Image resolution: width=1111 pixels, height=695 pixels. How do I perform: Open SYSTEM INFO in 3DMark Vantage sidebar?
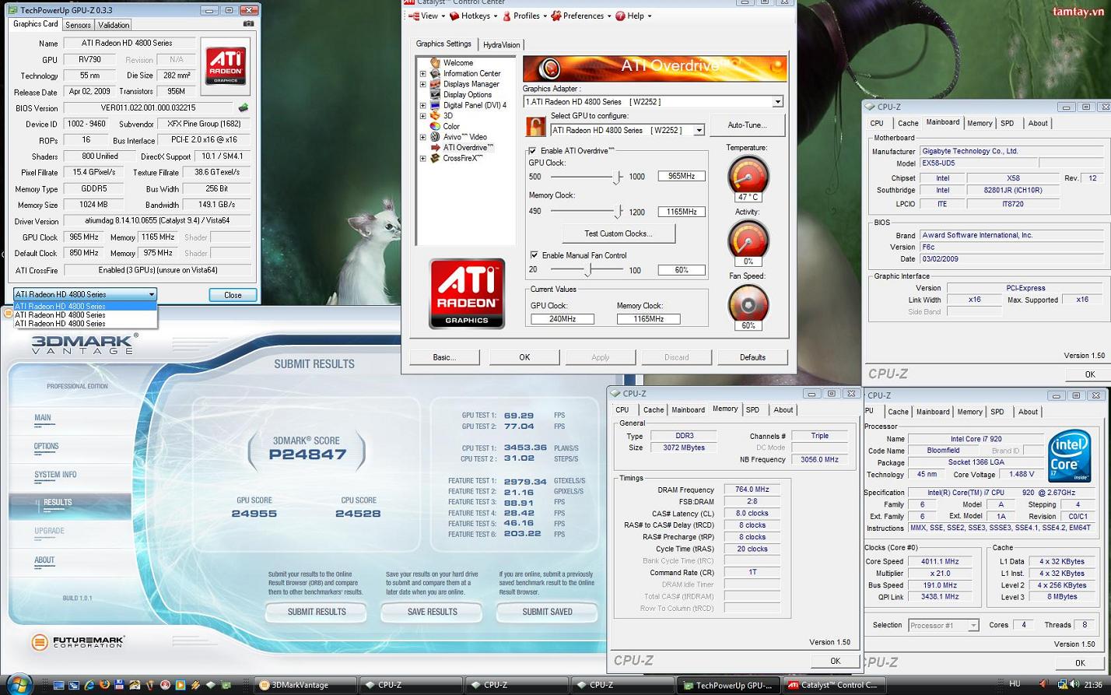(55, 475)
